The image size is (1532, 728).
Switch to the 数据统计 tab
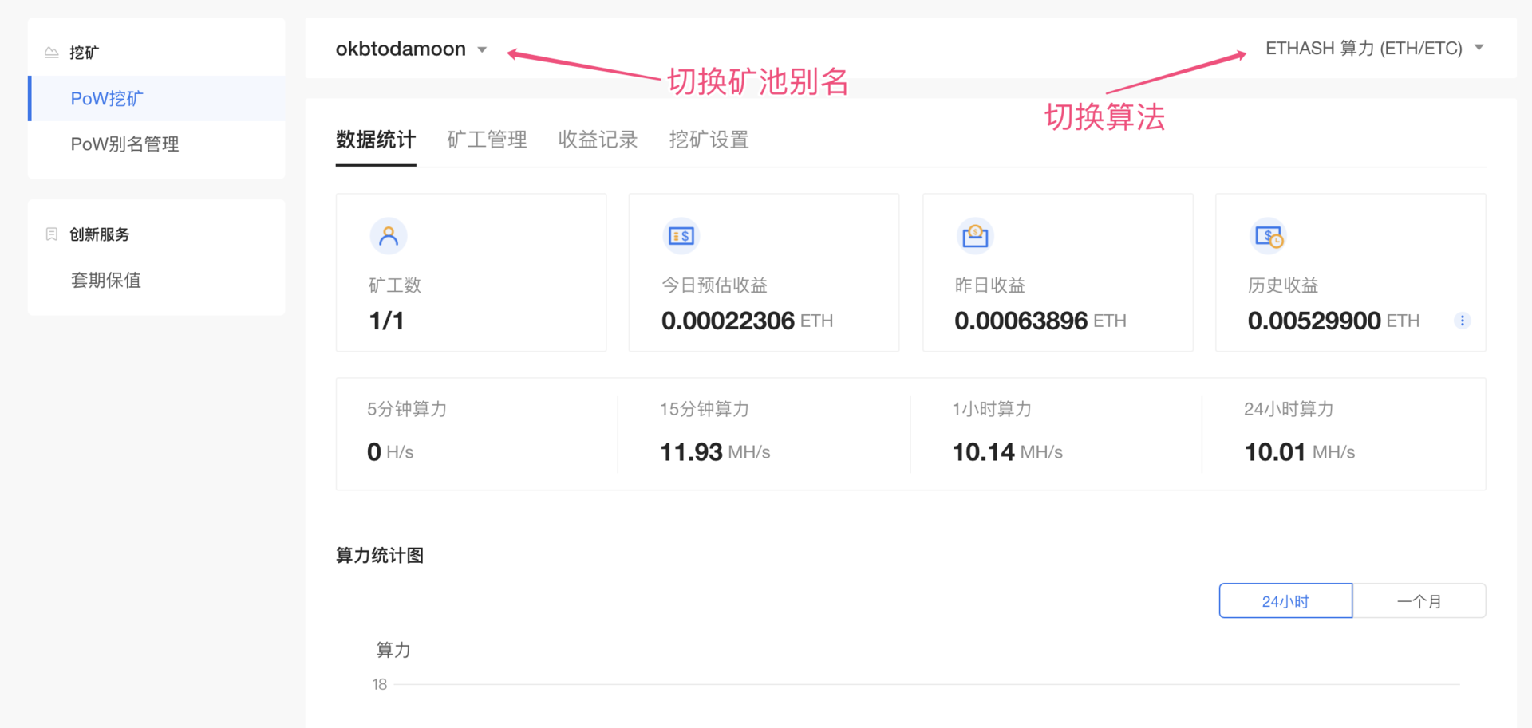[376, 140]
